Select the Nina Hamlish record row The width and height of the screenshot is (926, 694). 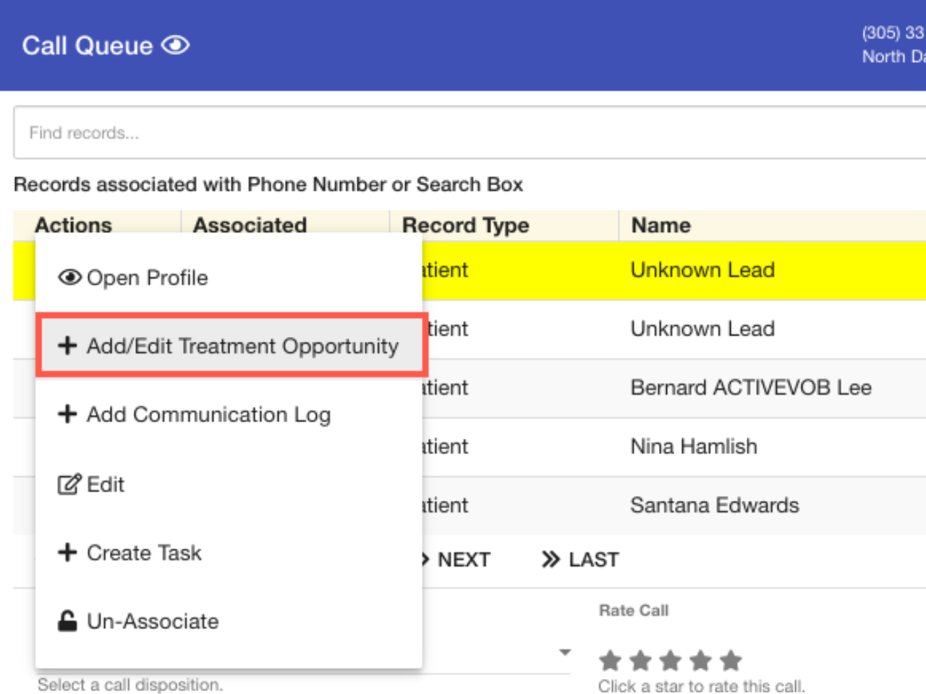[693, 447]
